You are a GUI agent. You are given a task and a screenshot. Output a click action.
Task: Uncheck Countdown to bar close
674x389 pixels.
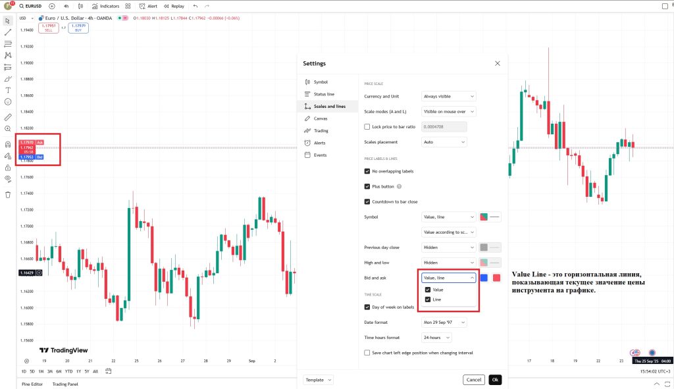click(367, 201)
